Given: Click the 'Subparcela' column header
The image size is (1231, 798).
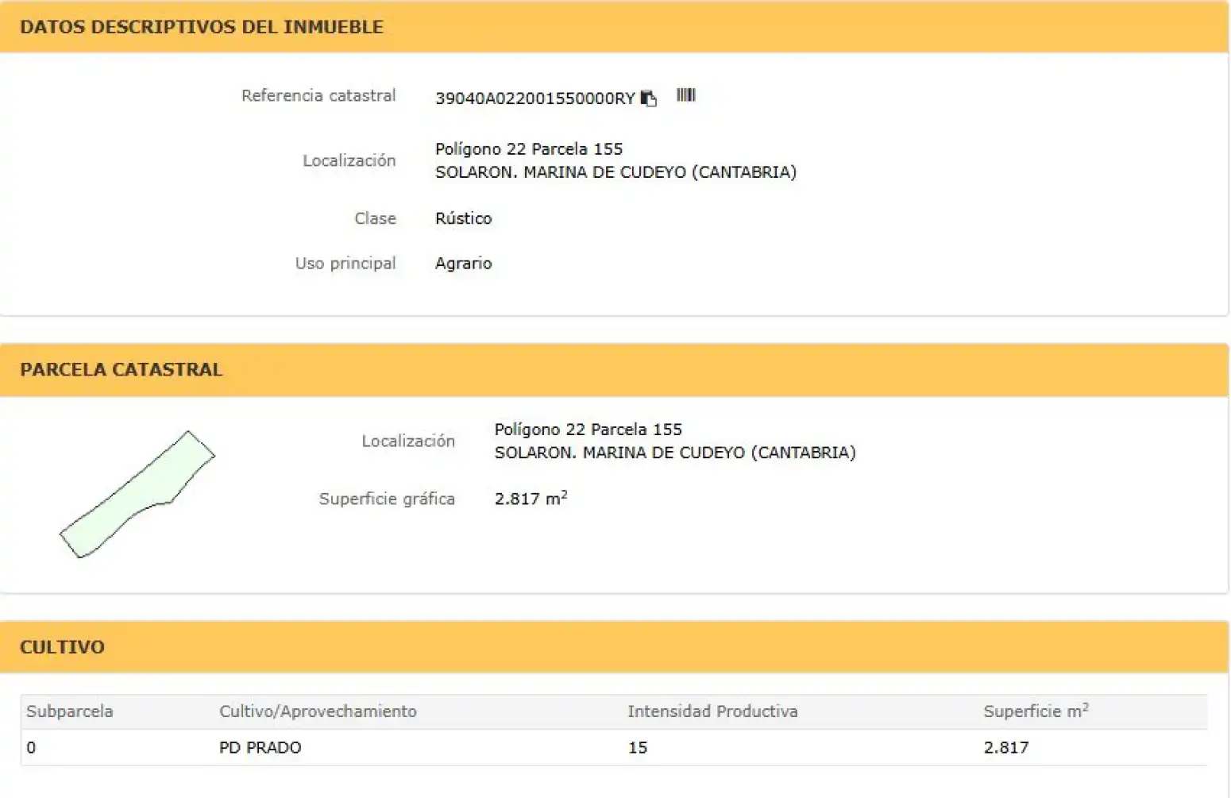Looking at the screenshot, I should tap(70, 711).
